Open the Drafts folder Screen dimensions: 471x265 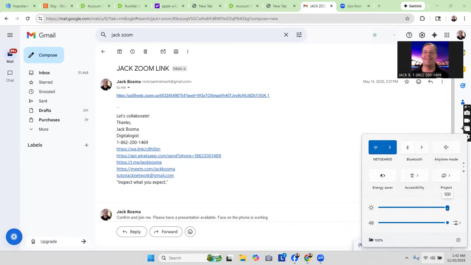click(45, 110)
